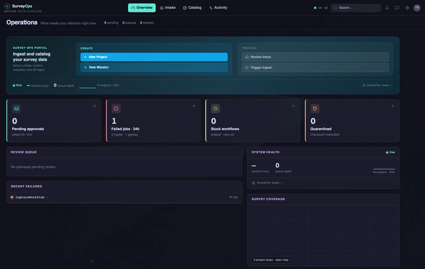425x269 pixels.
Task: Open the Activity tab
Action: coord(218,8)
